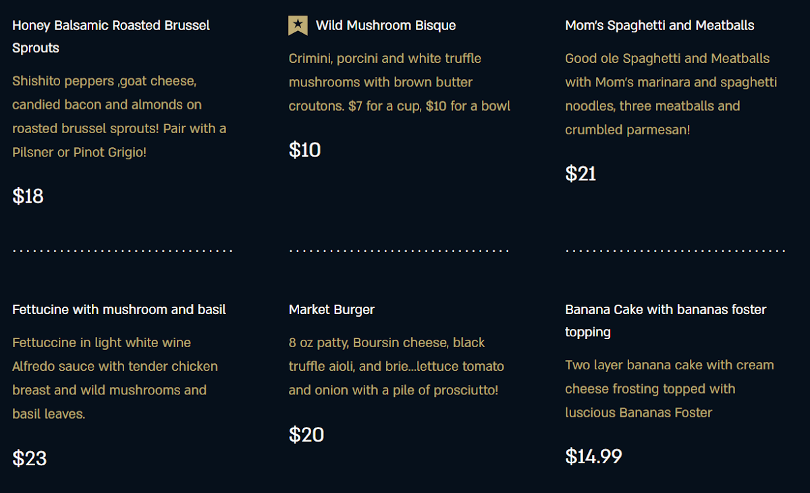Select the $21 spaghetti price
Viewport: 810px width, 493px height.
click(580, 174)
